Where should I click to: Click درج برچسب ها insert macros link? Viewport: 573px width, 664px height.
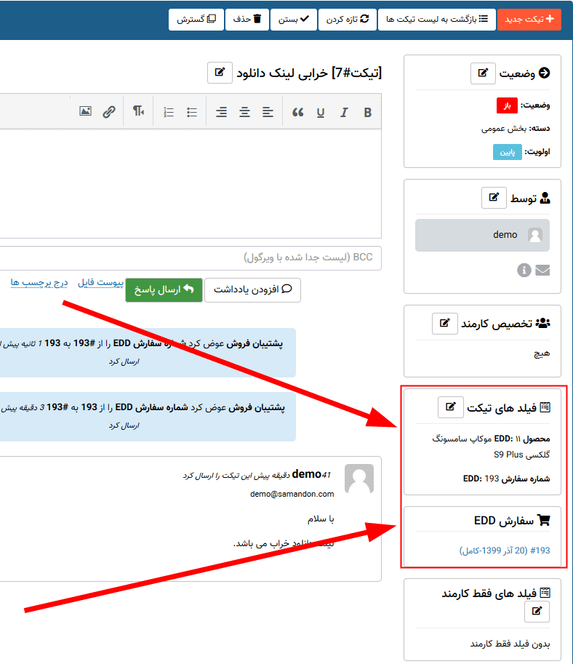(x=39, y=282)
